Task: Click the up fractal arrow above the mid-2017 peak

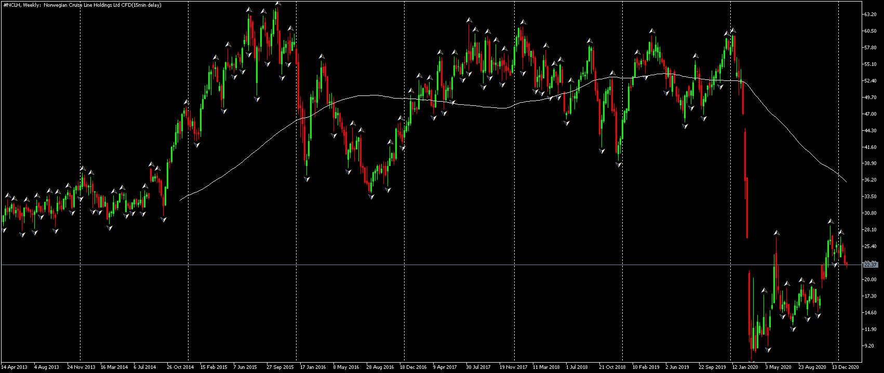Action: coord(469,20)
